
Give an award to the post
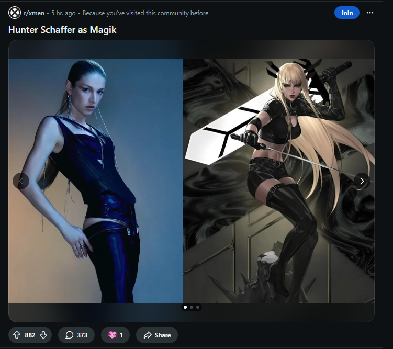point(115,335)
